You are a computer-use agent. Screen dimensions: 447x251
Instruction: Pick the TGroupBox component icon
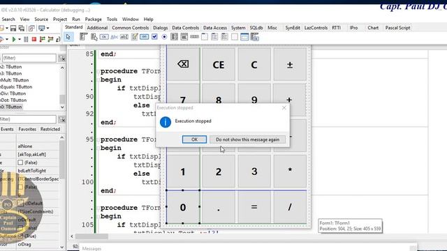click(x=205, y=37)
